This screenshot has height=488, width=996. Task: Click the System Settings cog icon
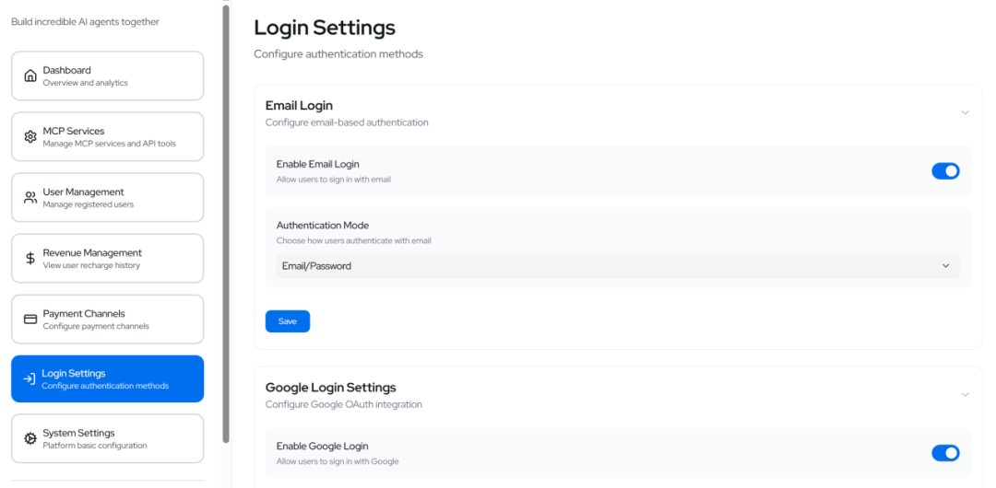click(x=30, y=438)
